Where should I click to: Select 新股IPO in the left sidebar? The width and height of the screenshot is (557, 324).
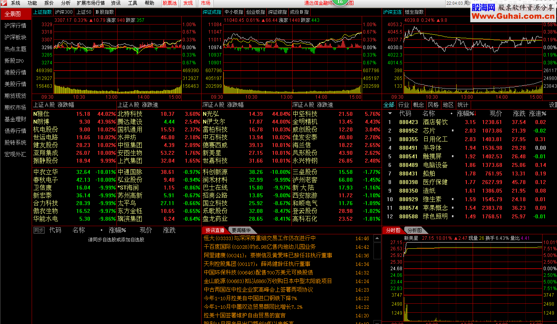point(16,61)
